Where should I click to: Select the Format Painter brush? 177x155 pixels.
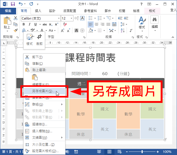[x=16, y=30]
